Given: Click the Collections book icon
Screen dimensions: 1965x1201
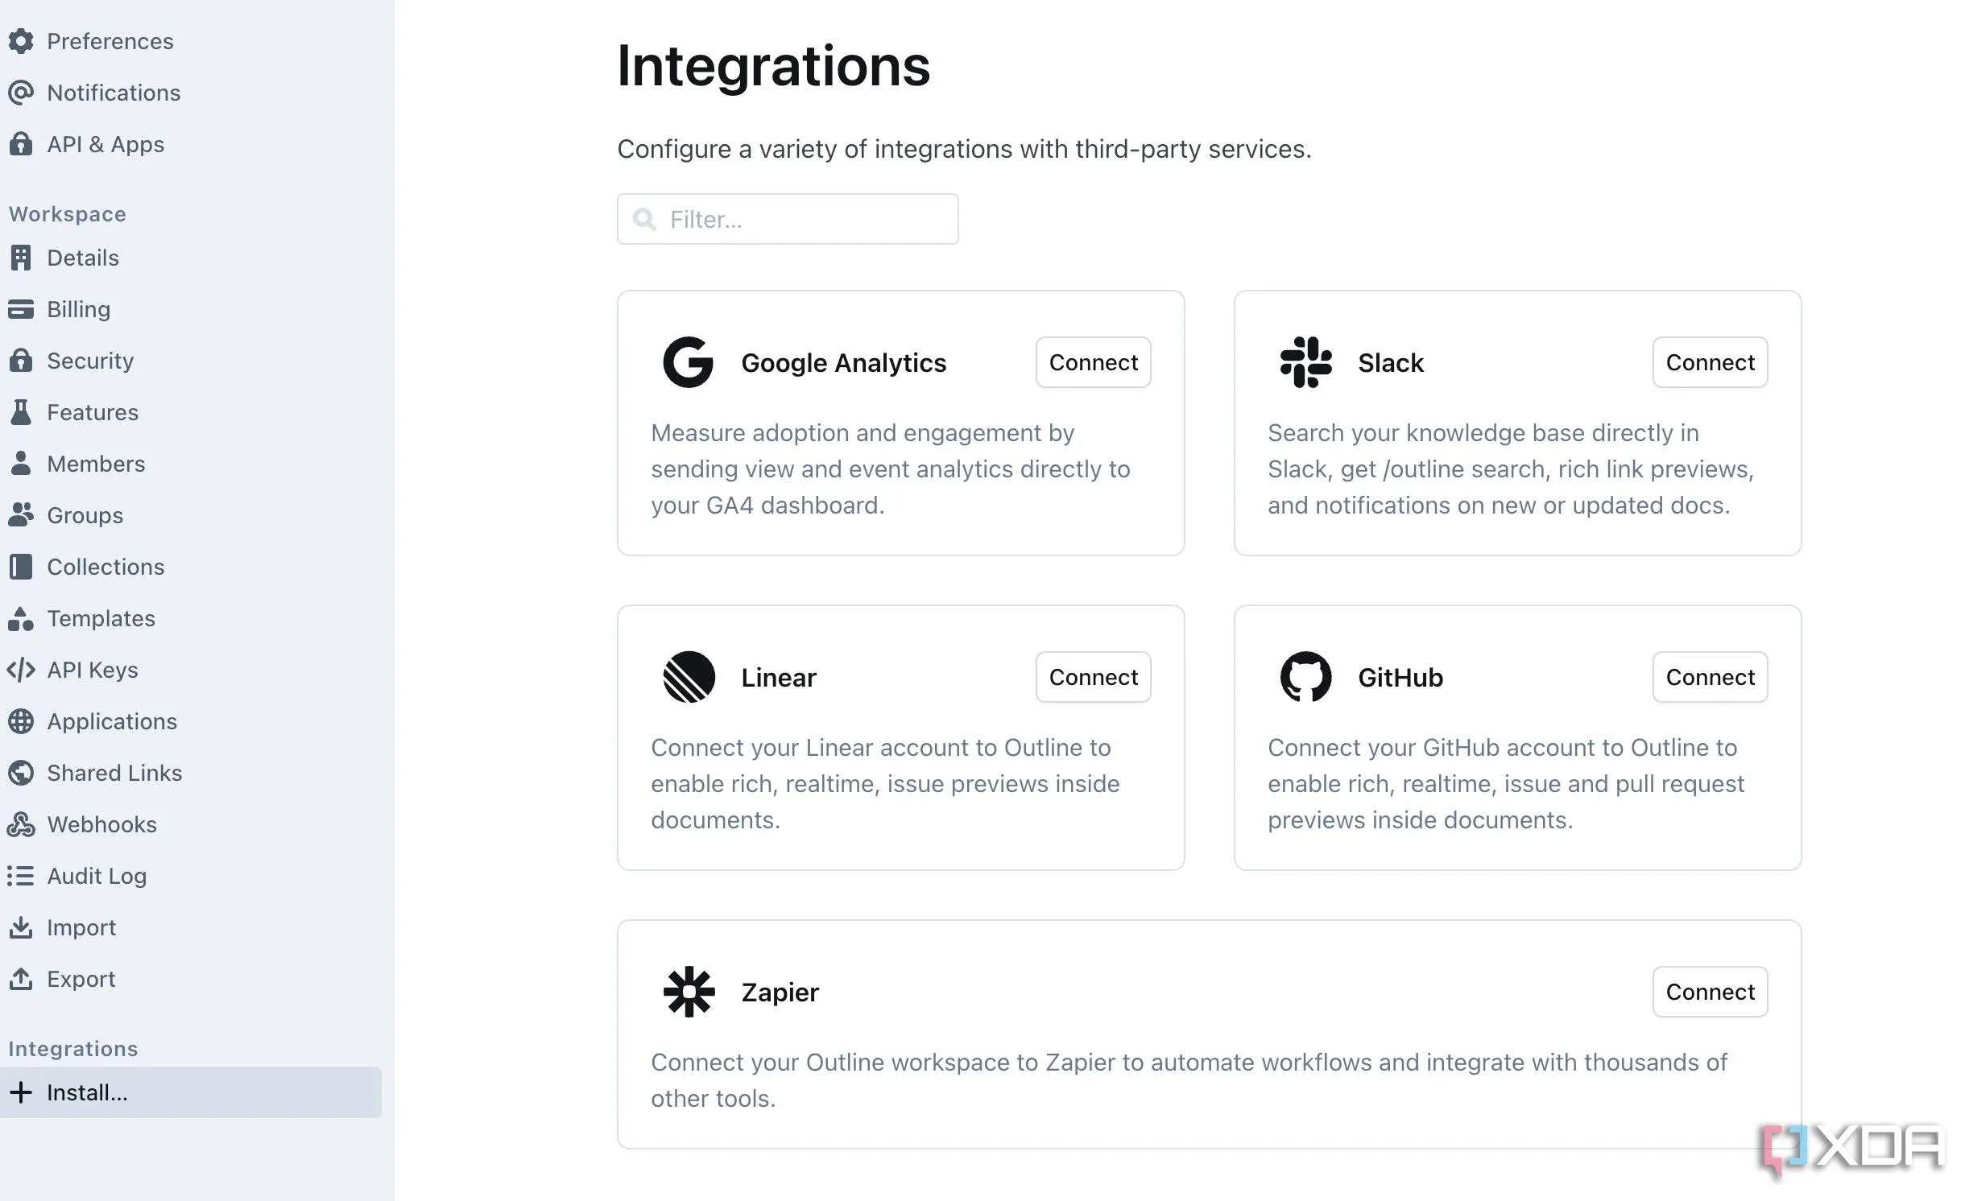Looking at the screenshot, I should [x=21, y=567].
